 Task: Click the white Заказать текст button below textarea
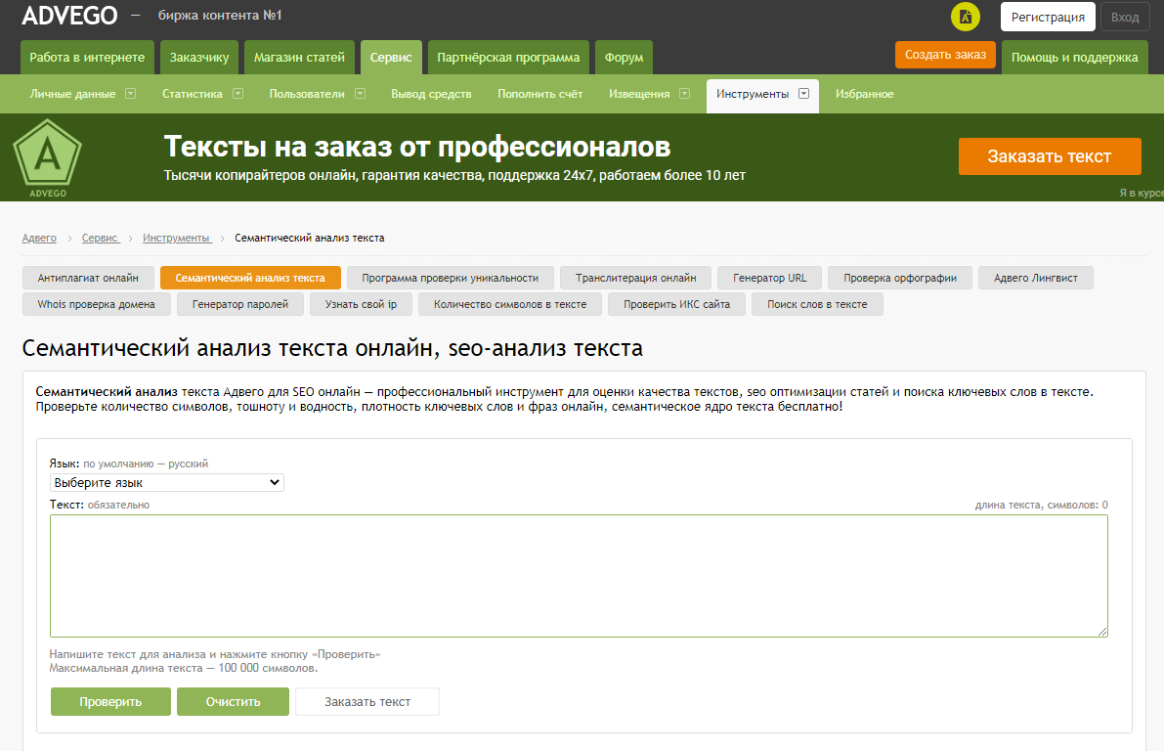click(x=367, y=701)
